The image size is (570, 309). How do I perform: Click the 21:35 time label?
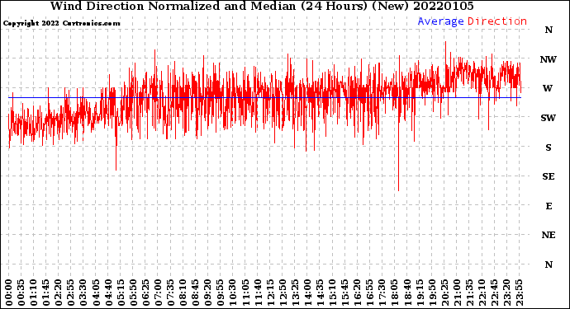pos(469,293)
